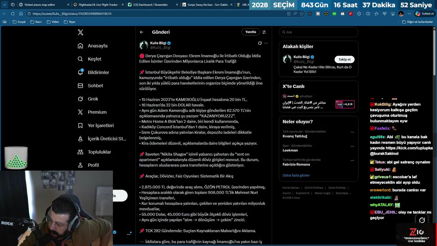Click the browser home icon
The width and height of the screenshot is (437, 246).
click(x=21, y=14)
